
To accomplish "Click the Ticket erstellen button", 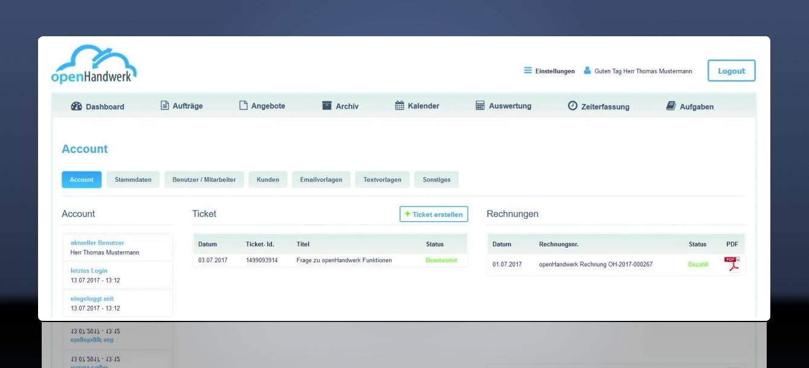I will (x=434, y=214).
